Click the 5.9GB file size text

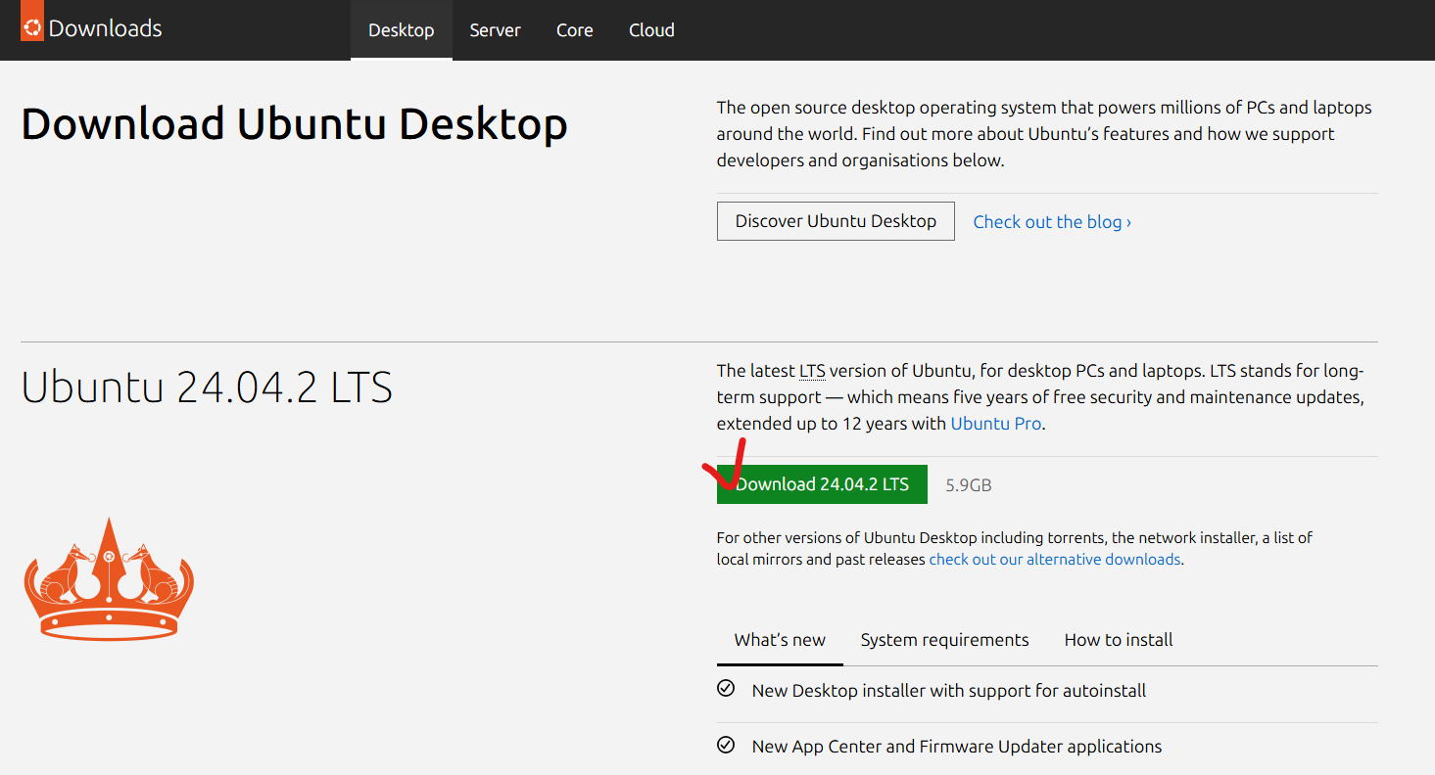coord(969,485)
